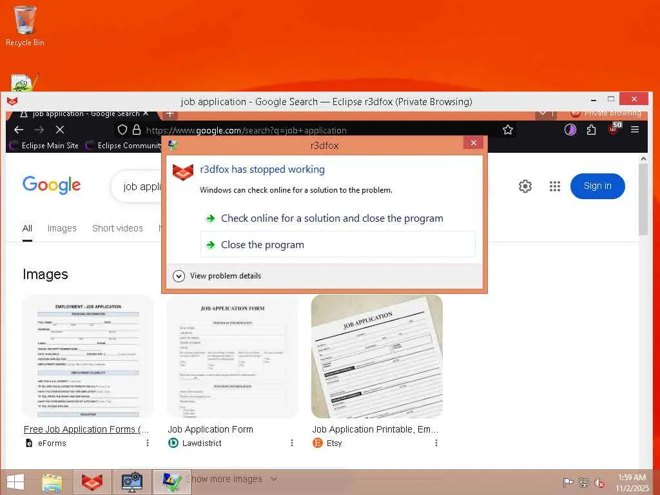Open File Explorer from the taskbar
The height and width of the screenshot is (495, 660).
click(52, 482)
